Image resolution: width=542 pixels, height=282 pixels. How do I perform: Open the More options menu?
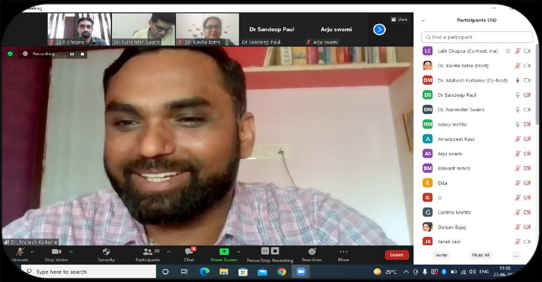pyautogui.click(x=343, y=252)
